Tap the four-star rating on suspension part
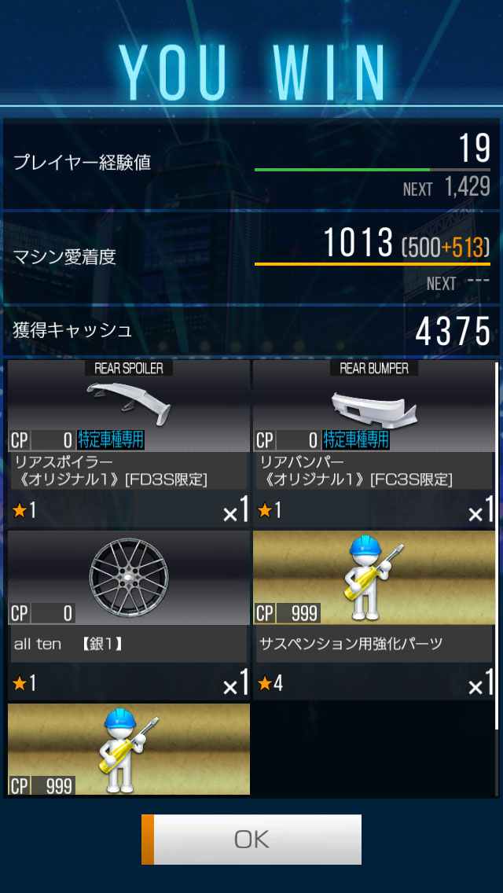This screenshot has width=503, height=893. point(270,683)
